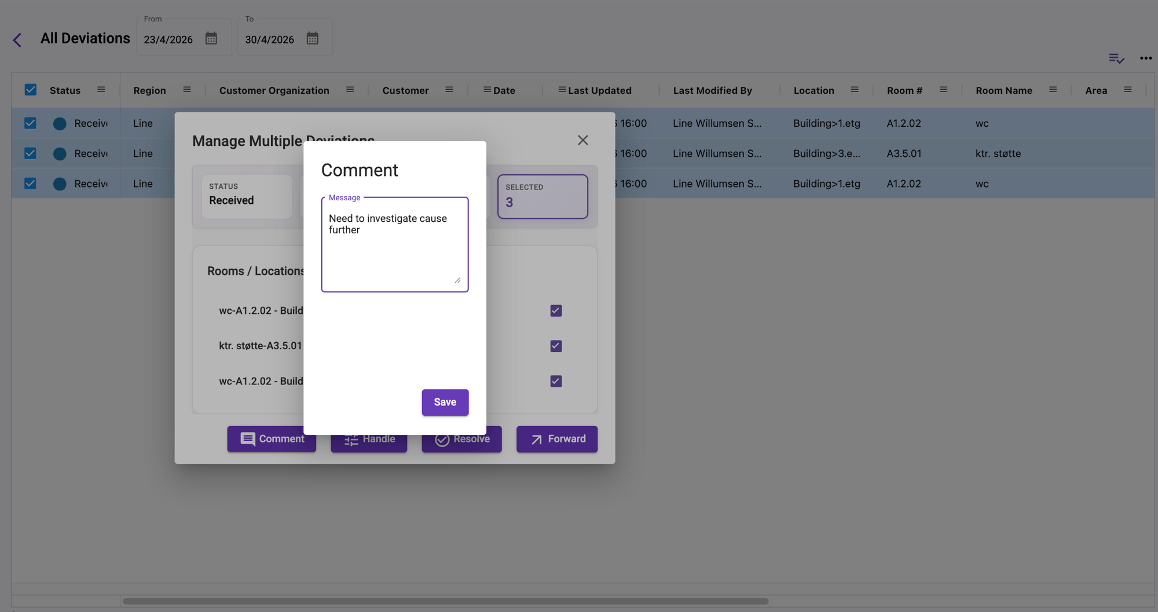Open Last Updated column menu icon
This screenshot has height=612, width=1158.
pos(562,90)
